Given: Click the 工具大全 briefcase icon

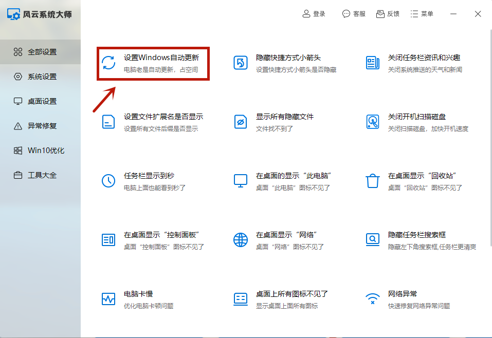Looking at the screenshot, I should [18, 175].
